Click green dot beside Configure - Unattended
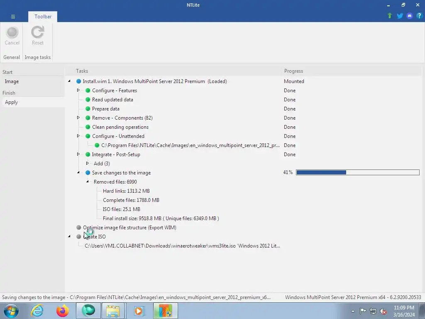The width and height of the screenshot is (425, 319). [x=88, y=136]
